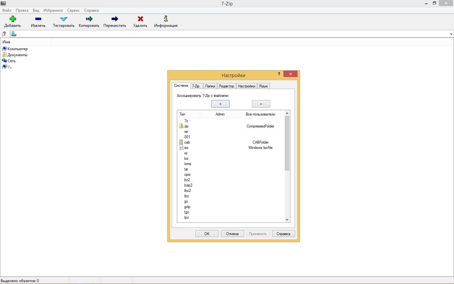Click the Тип column header

189,114
